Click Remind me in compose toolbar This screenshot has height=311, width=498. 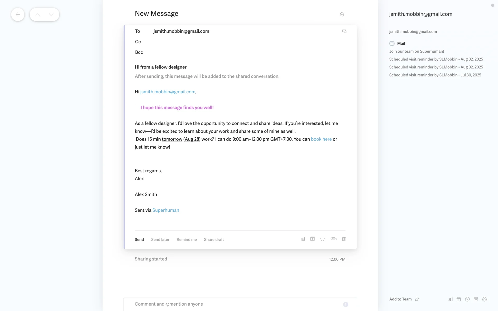(x=187, y=239)
